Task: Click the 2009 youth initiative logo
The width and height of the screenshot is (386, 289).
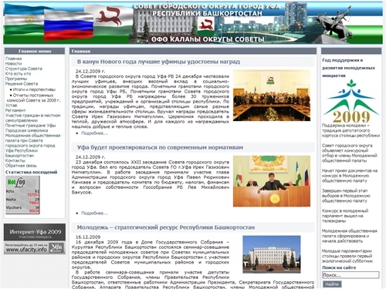Action: [x=351, y=101]
